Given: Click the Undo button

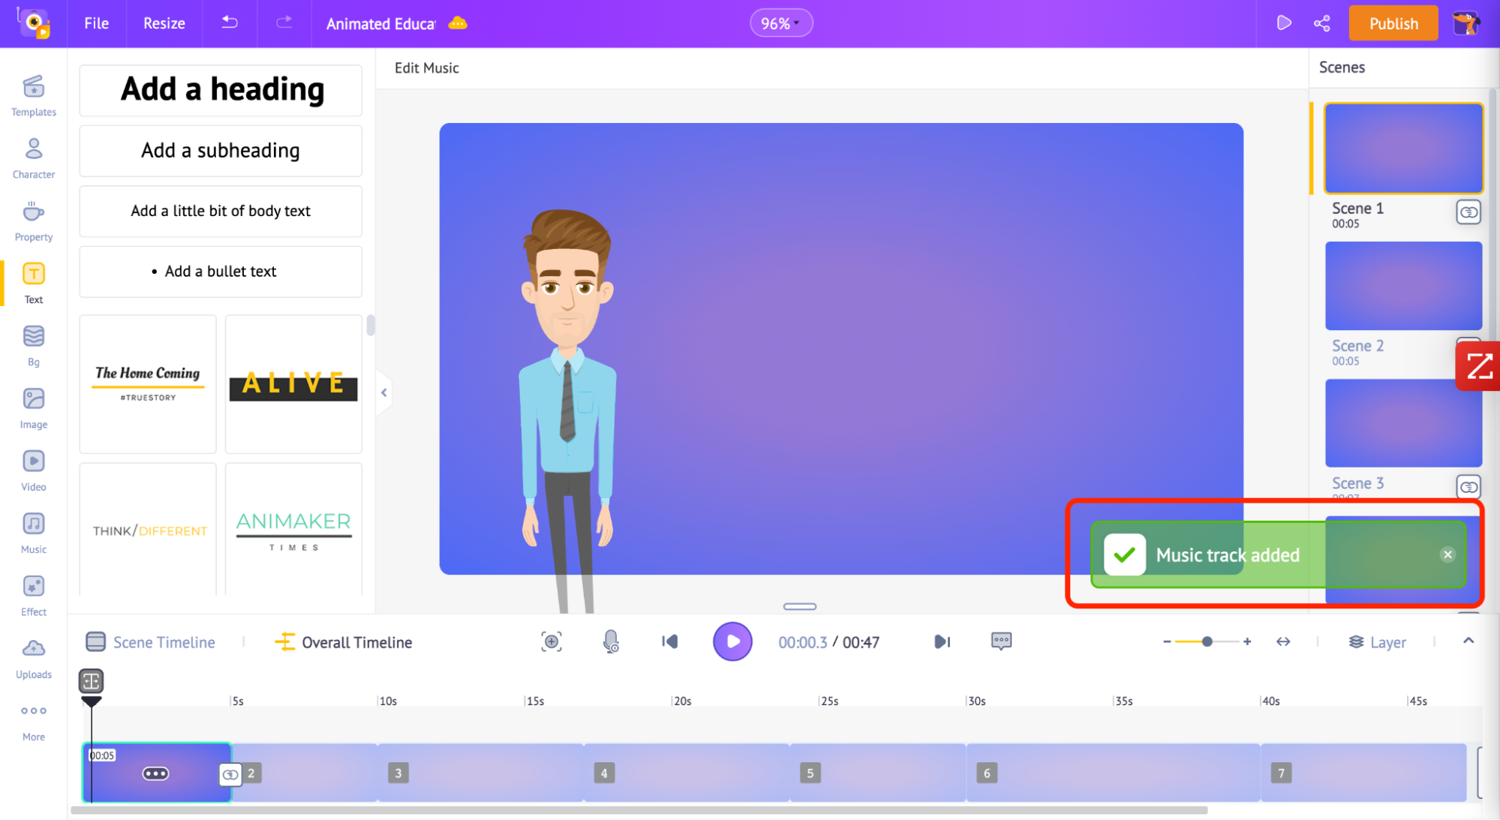Looking at the screenshot, I should [227, 23].
